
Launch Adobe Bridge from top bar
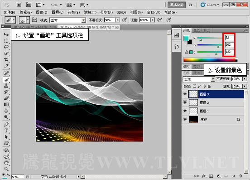coord(19,5)
